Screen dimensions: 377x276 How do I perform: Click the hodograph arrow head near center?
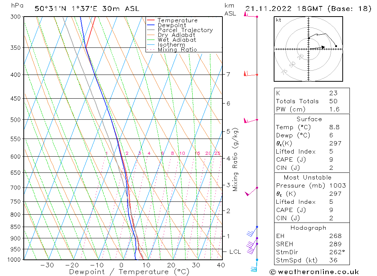click(x=323, y=47)
